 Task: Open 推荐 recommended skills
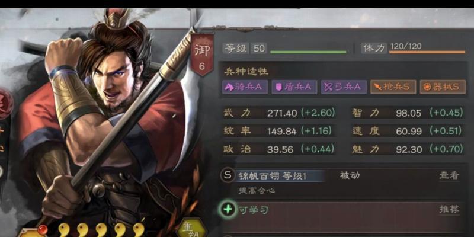click(449, 209)
